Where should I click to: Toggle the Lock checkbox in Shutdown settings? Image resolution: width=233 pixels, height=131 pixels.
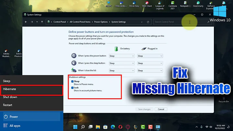(72, 88)
